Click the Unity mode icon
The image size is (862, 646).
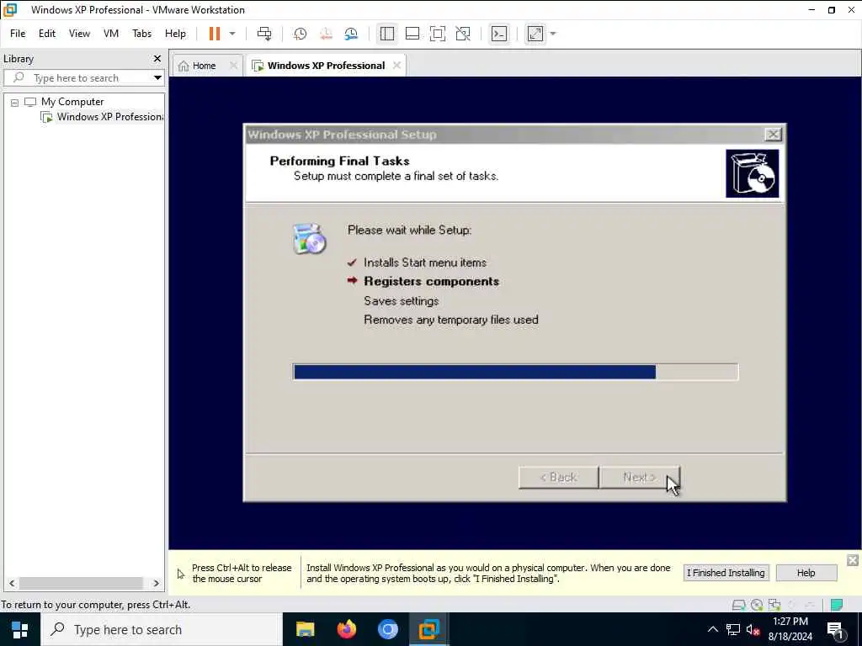click(463, 34)
